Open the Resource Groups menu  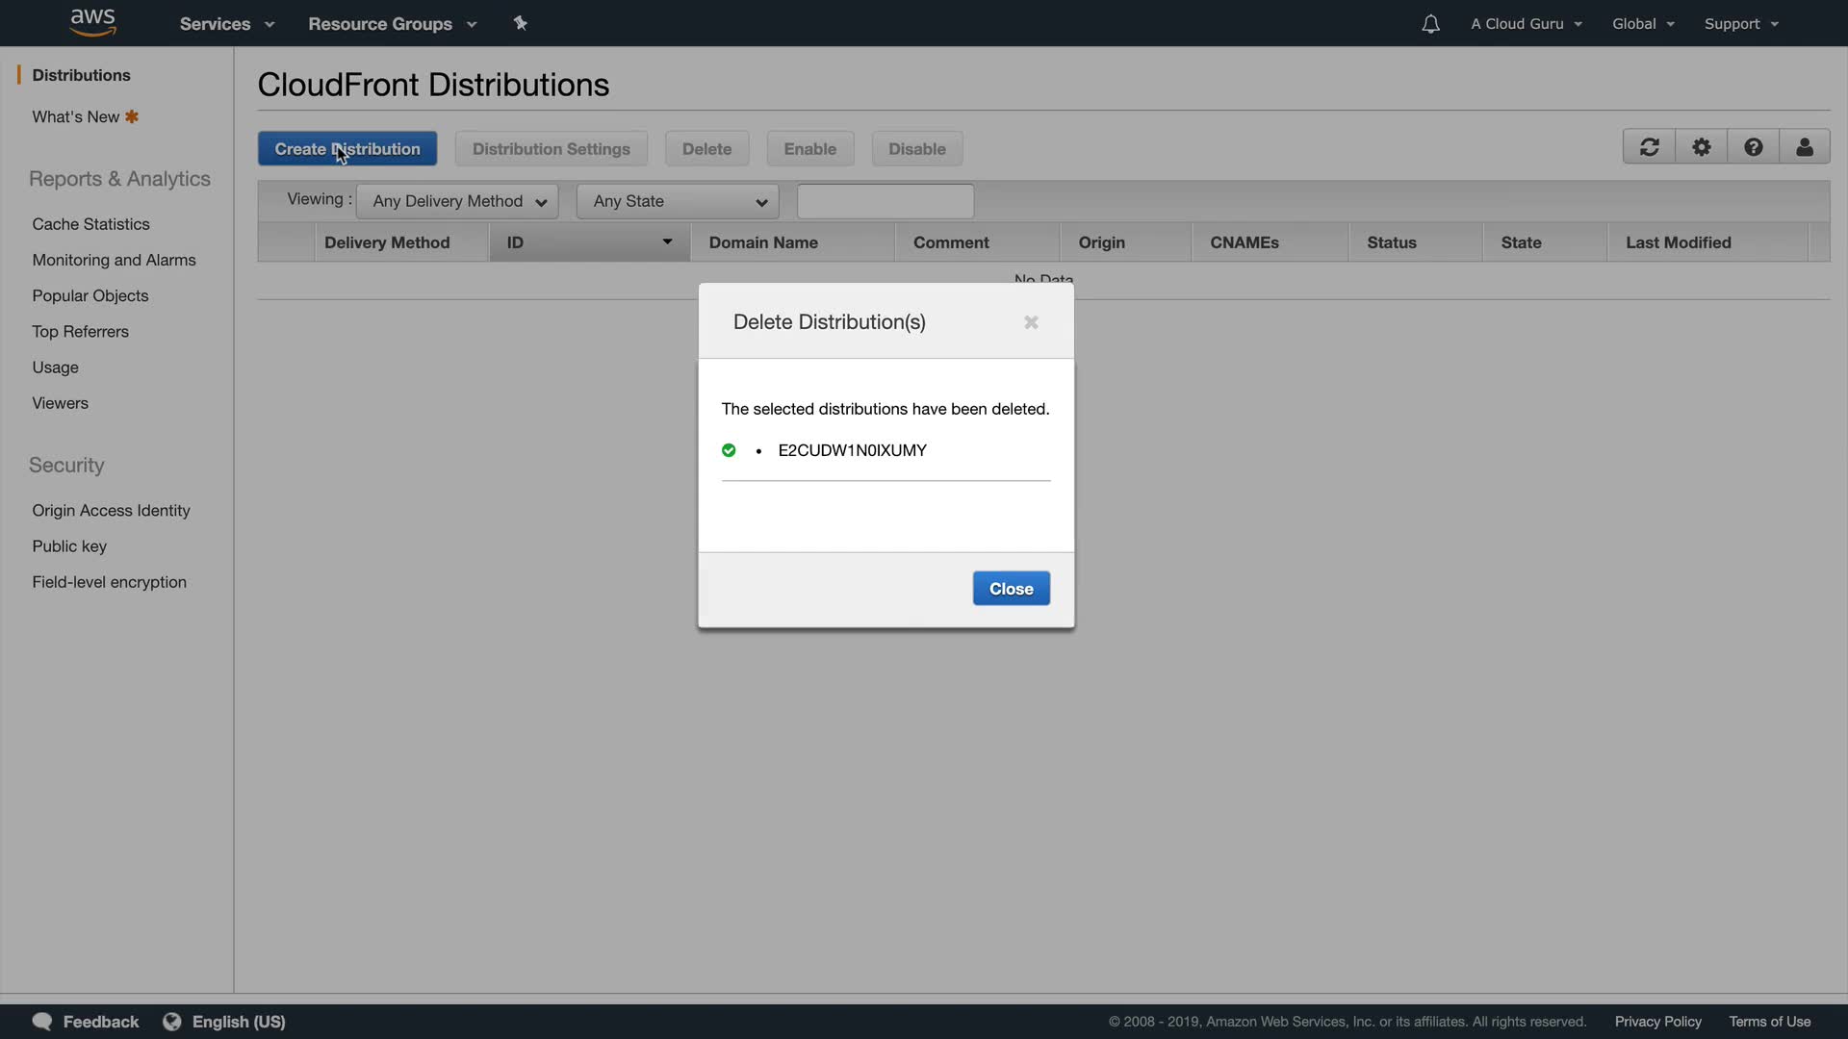click(392, 24)
